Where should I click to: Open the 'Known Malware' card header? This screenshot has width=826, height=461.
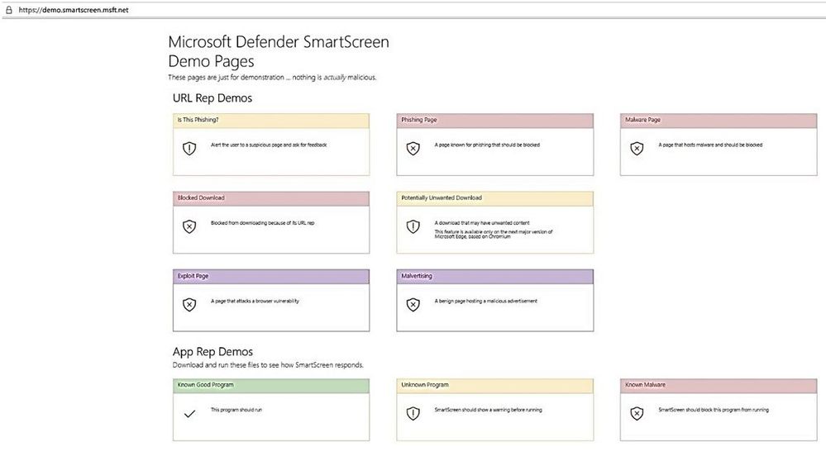pos(719,385)
